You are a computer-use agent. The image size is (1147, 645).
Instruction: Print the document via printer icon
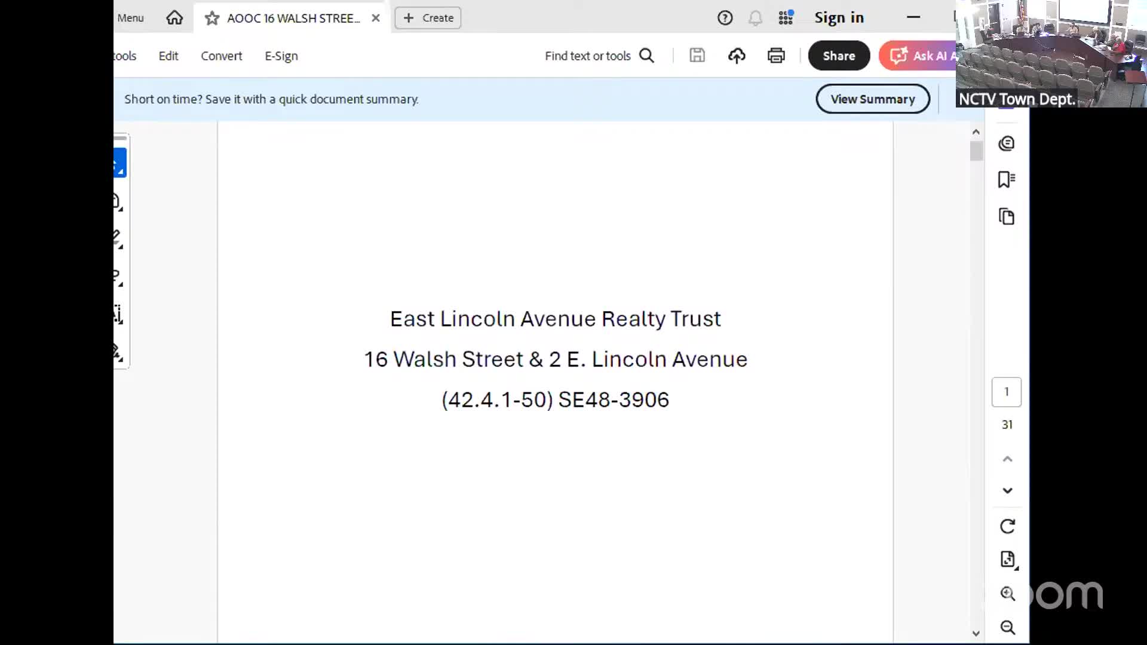[x=776, y=56]
